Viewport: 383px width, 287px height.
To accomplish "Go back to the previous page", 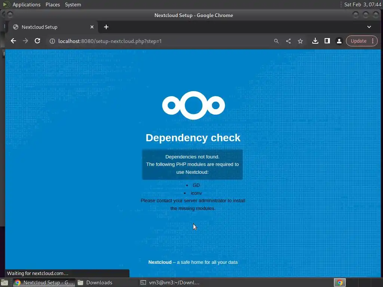I will 13,41.
